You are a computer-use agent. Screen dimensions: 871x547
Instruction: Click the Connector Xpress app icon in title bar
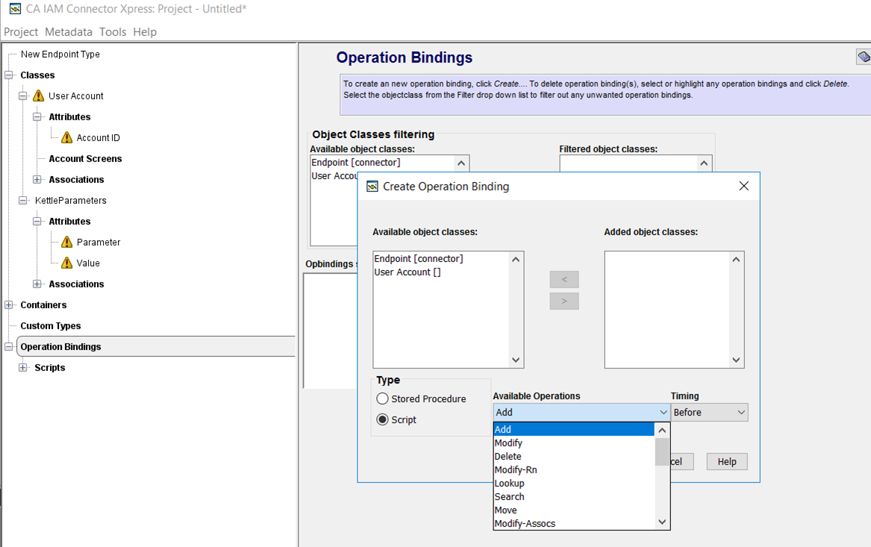[15, 9]
